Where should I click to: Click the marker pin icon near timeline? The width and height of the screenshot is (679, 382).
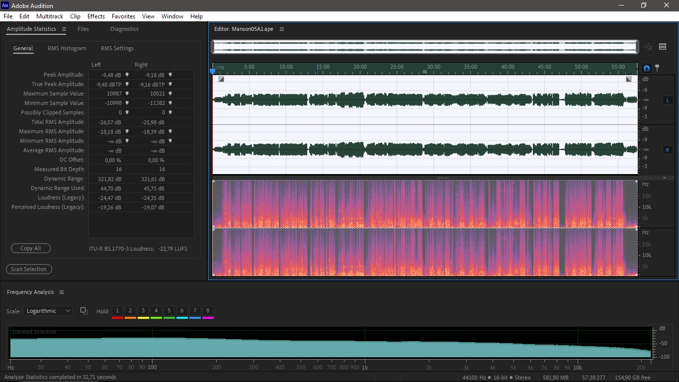coord(657,68)
